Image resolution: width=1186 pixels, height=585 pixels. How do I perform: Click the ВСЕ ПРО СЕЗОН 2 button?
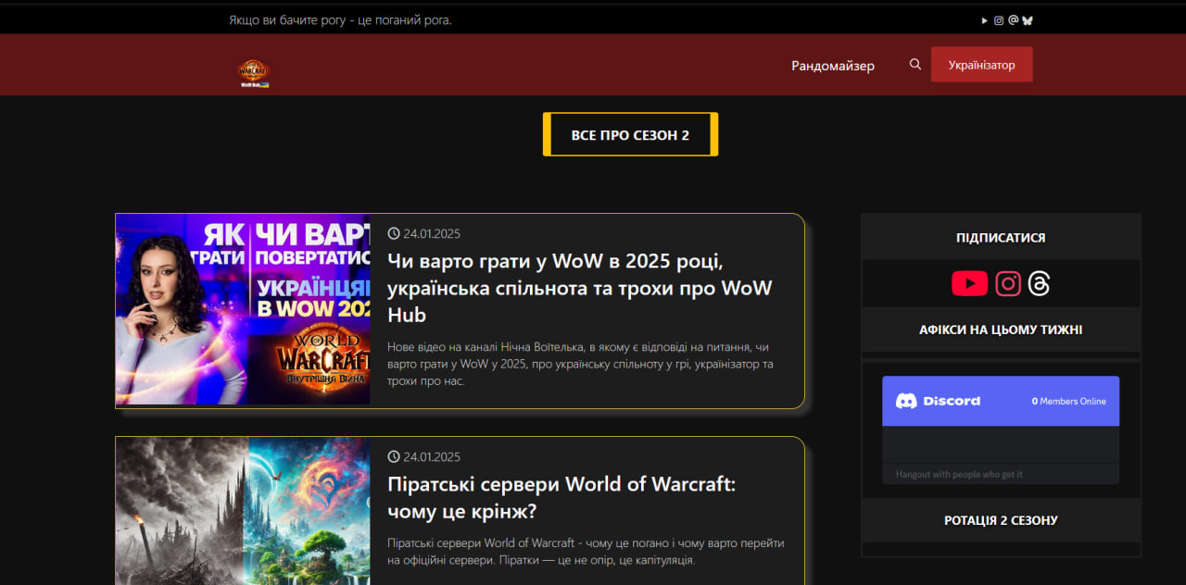[630, 133]
